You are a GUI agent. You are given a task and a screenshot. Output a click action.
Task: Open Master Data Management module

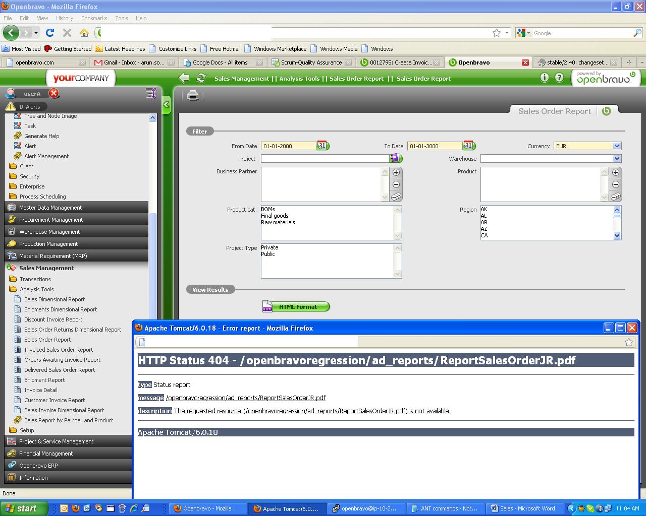[x=77, y=208]
